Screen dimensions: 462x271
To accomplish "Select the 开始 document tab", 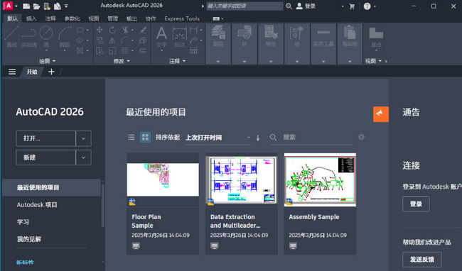I will [32, 72].
